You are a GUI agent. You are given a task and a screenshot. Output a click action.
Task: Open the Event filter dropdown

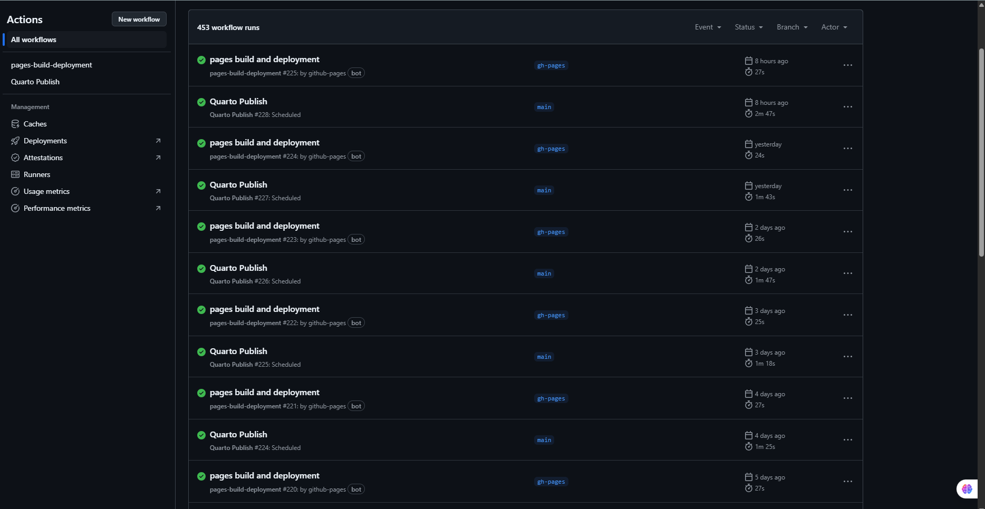click(708, 27)
